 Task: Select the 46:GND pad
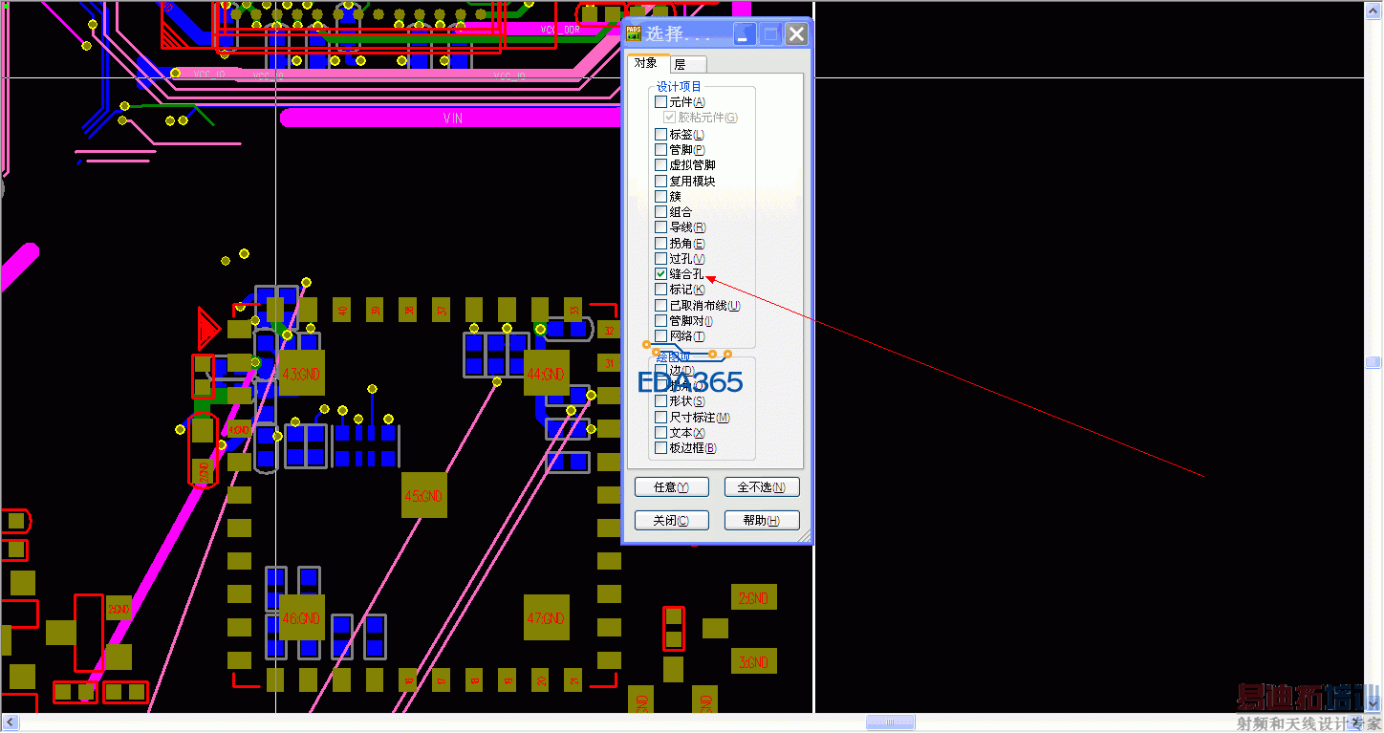pyautogui.click(x=302, y=617)
